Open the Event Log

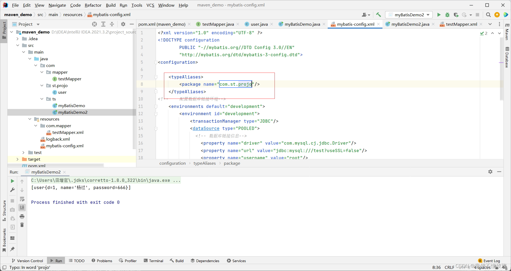(x=489, y=261)
